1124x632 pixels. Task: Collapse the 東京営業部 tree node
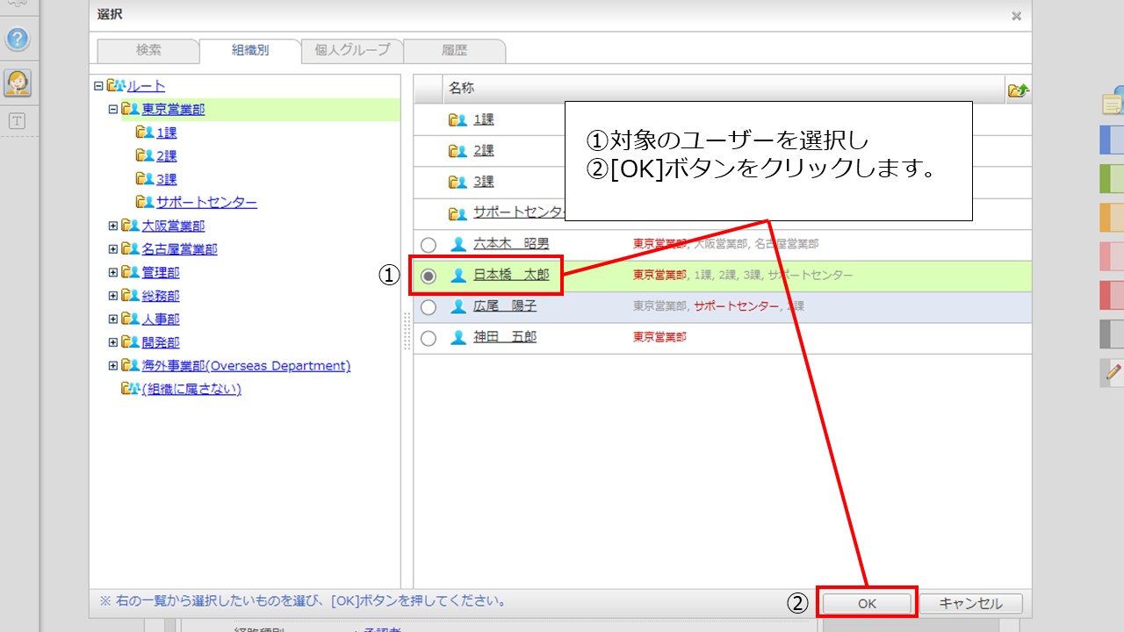113,110
